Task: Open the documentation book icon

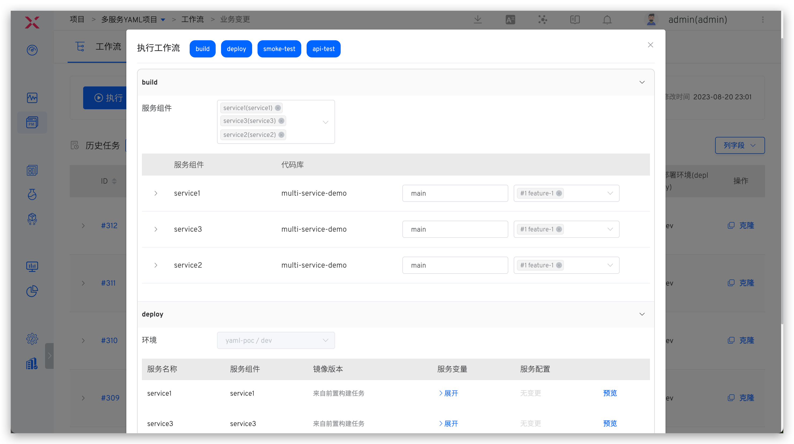Action: pos(575,20)
